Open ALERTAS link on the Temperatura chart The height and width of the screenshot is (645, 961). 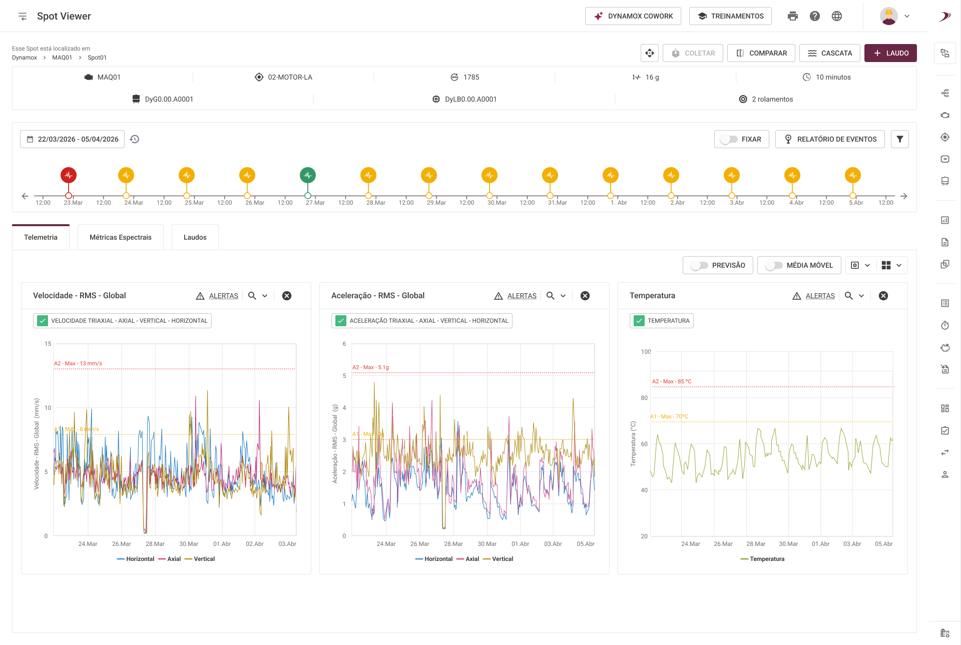(820, 296)
